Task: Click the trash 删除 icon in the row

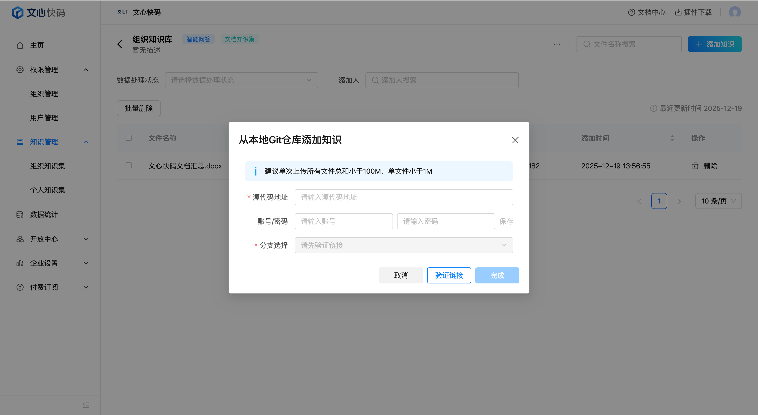Action: 695,166
